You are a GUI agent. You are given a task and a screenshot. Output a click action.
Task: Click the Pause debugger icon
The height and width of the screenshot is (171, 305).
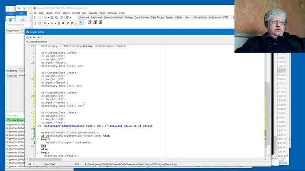[x=59, y=23]
